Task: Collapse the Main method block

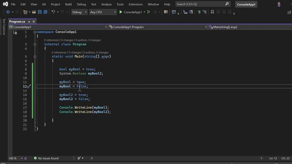Action: [35, 56]
